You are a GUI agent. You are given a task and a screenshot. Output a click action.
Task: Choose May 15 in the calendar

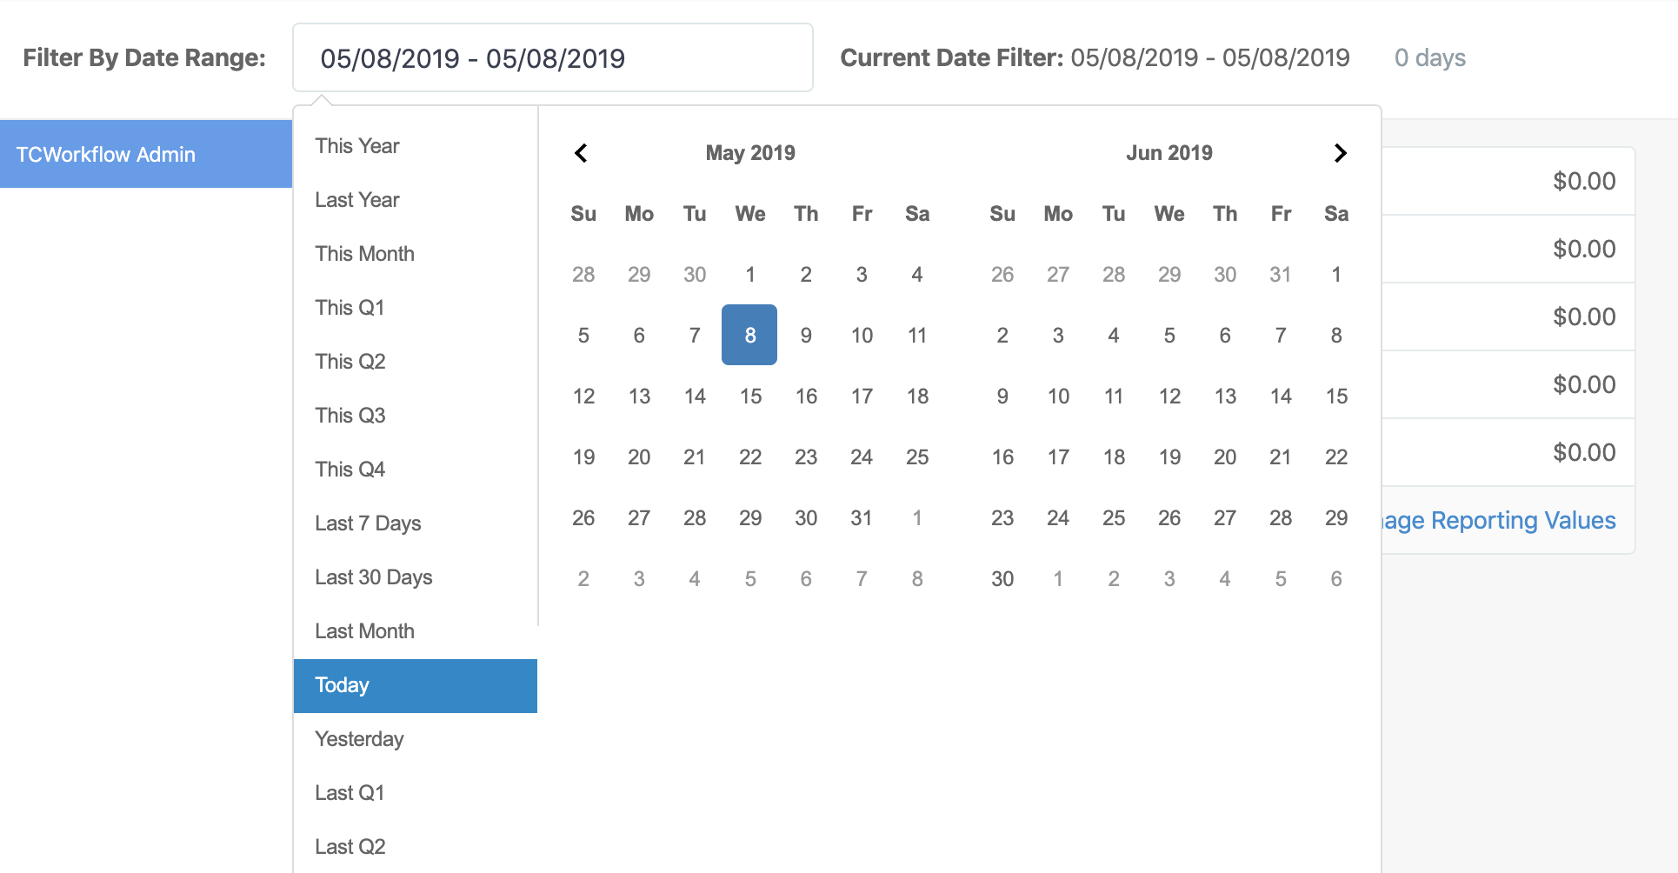coord(749,396)
